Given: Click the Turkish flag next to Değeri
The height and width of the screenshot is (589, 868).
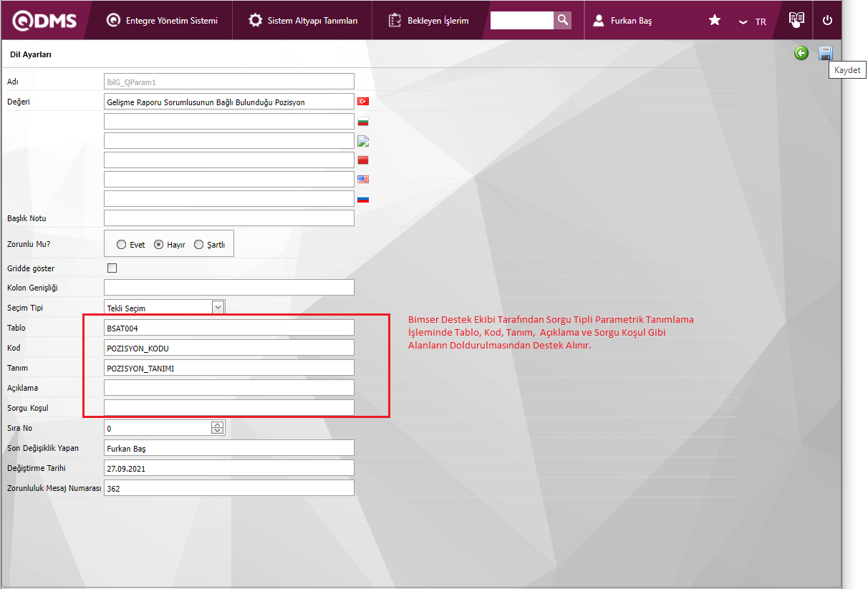Looking at the screenshot, I should 362,102.
